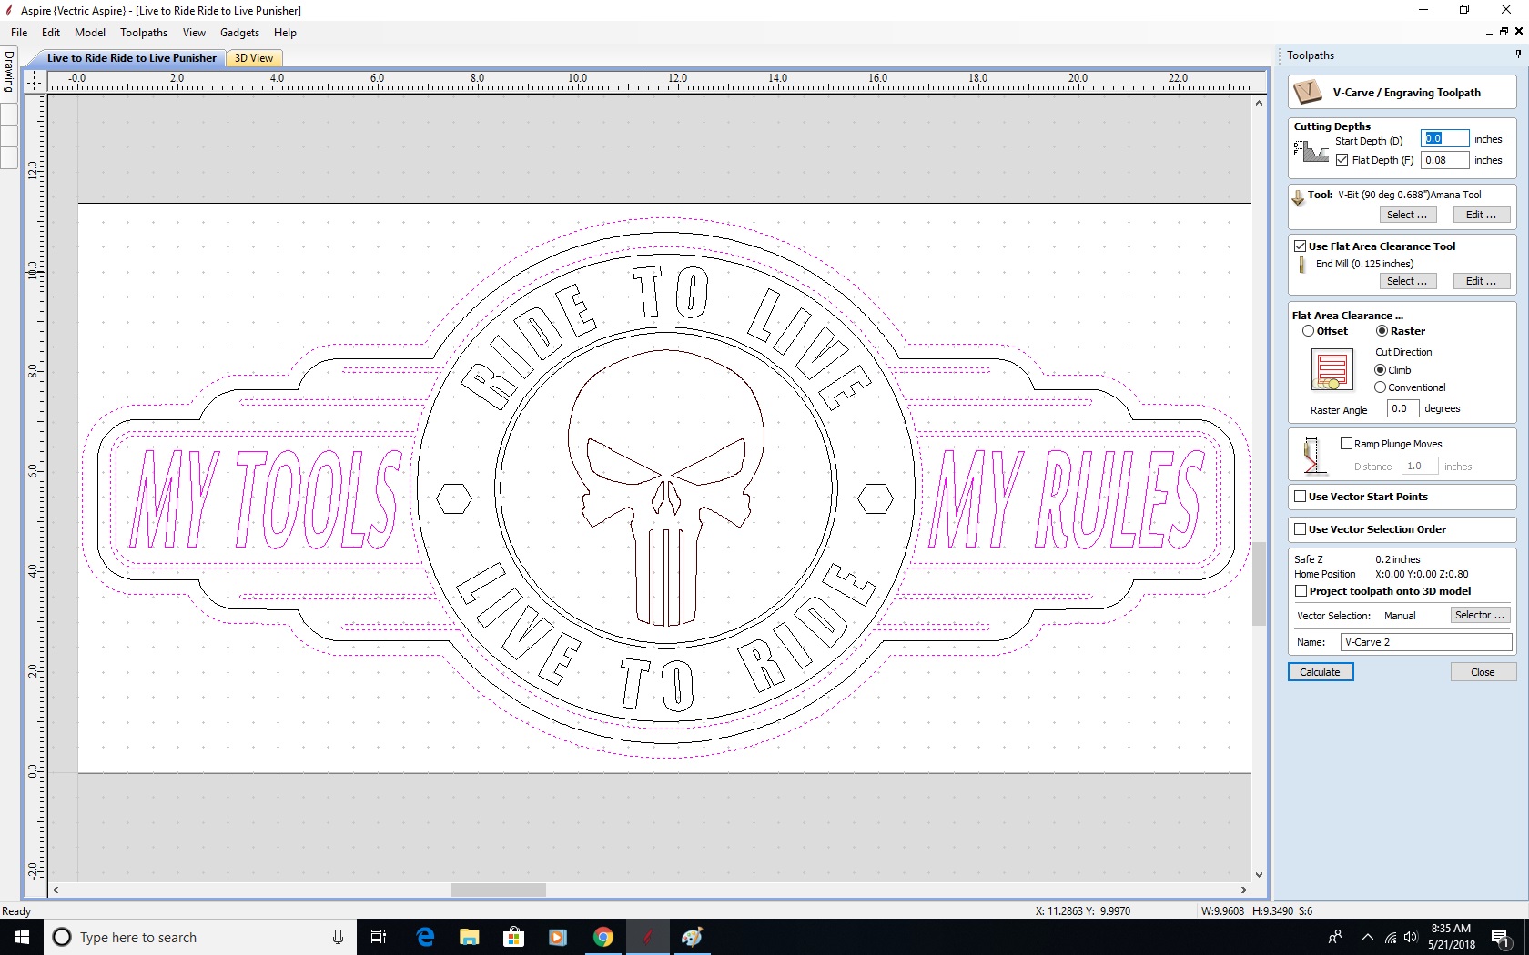The image size is (1529, 955).
Task: Open Microsoft Store from taskbar
Action: pyautogui.click(x=513, y=937)
